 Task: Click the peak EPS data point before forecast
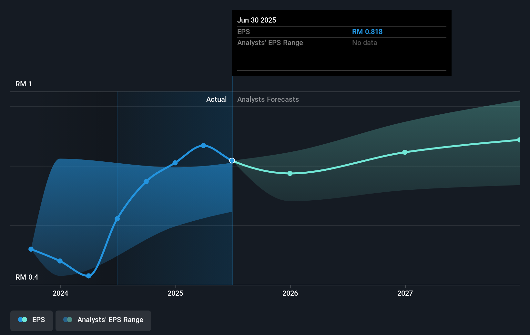203,145
